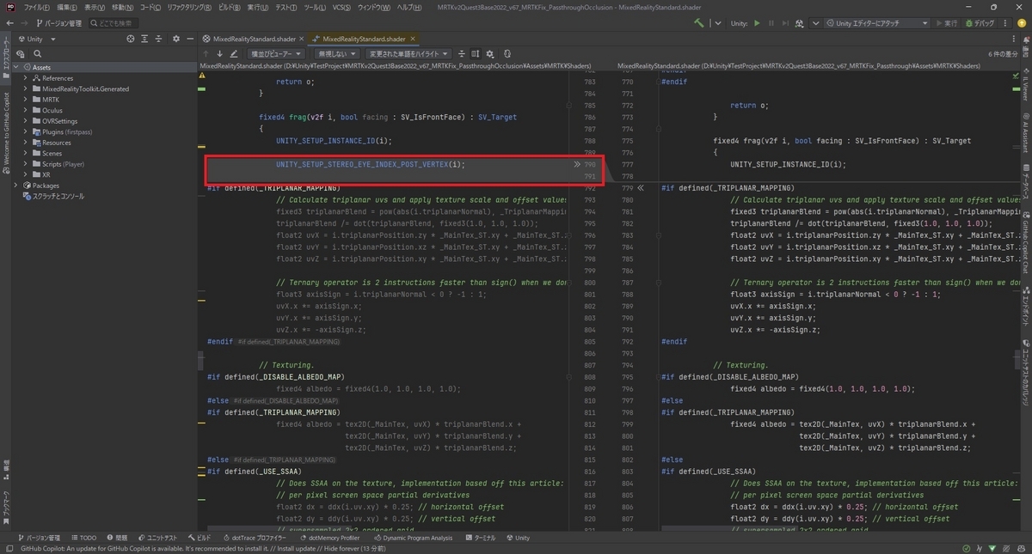
Task: Open the Unity tool window at bottom
Action: tap(517, 538)
